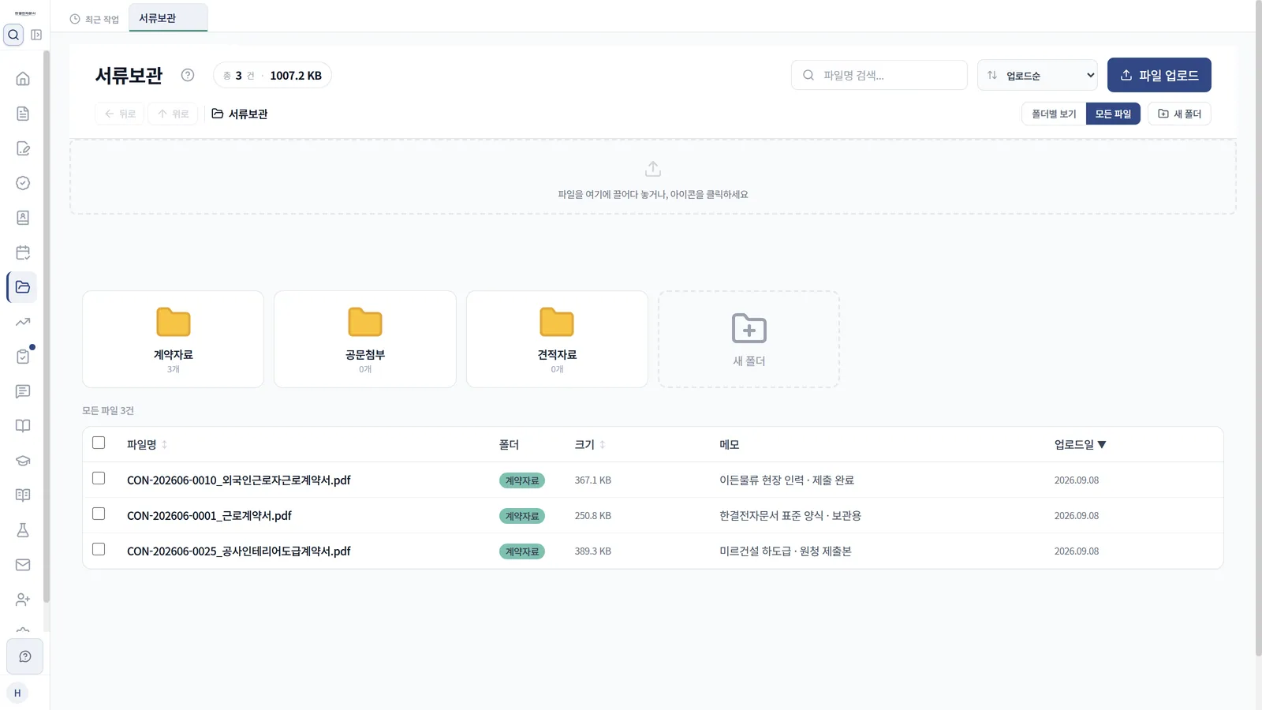Select the 모든 파일 view
The image size is (1262, 710).
(1113, 114)
